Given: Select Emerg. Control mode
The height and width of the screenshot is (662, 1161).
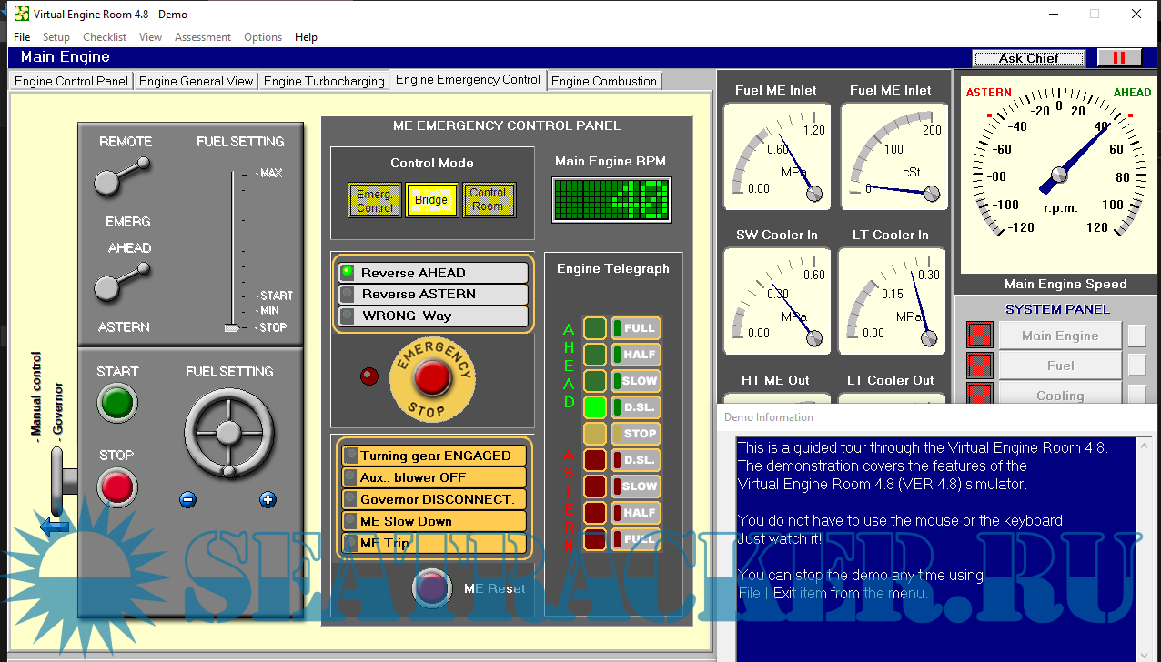Looking at the screenshot, I should tap(374, 200).
